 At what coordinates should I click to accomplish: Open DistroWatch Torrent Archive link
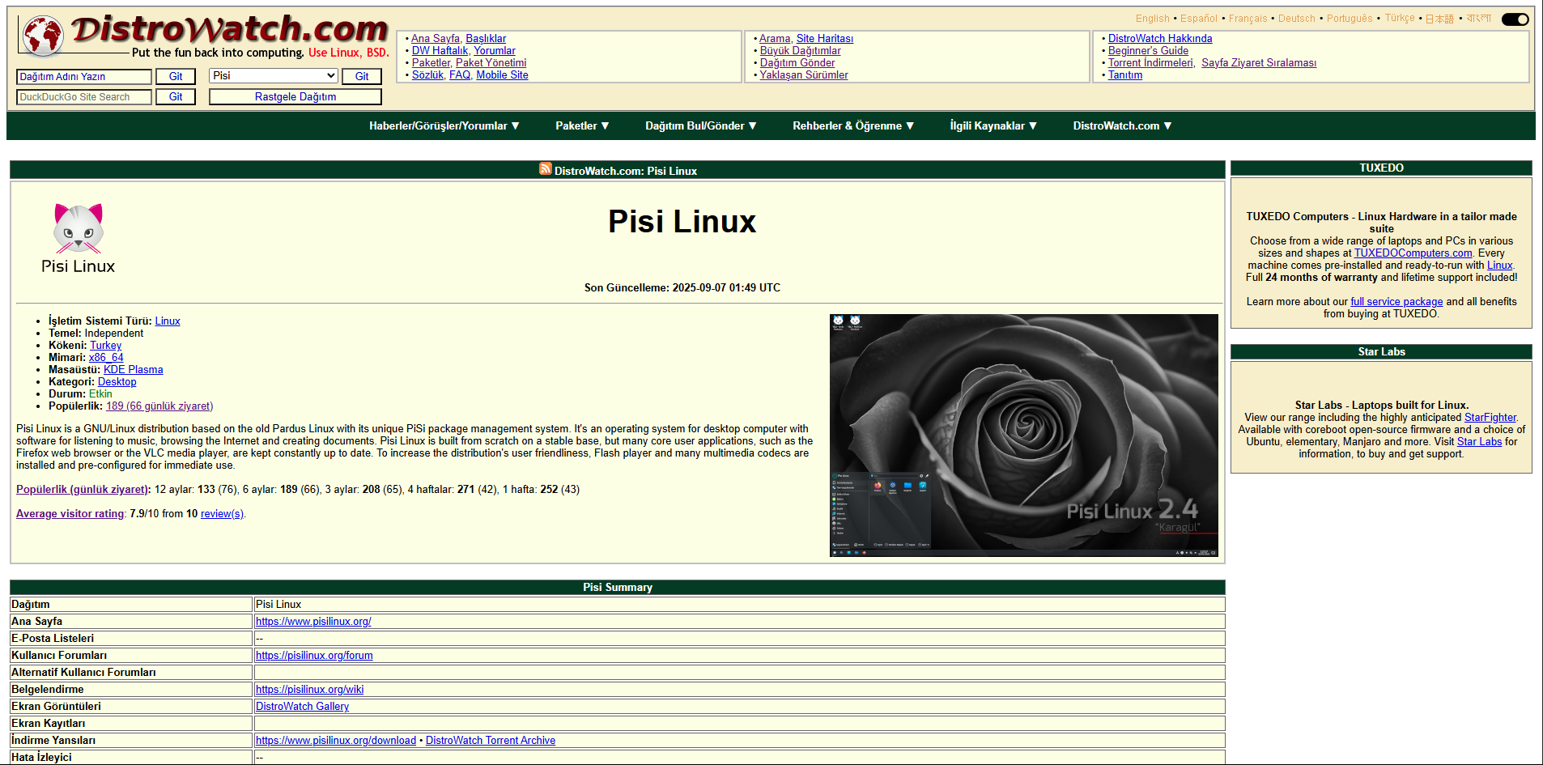click(491, 740)
